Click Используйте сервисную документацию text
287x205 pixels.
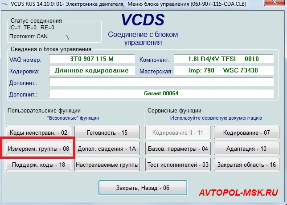[x=216, y=118]
